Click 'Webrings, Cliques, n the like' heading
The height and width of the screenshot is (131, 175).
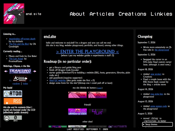click(17, 66)
